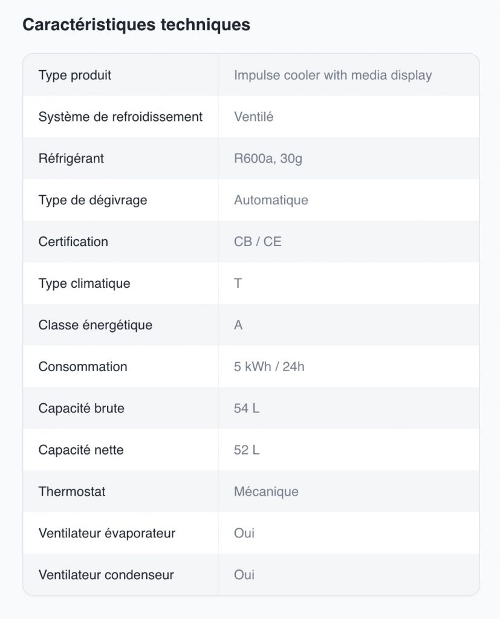This screenshot has width=500, height=619.
Task: Select the 'Type produit' row label
Action: 75,76
